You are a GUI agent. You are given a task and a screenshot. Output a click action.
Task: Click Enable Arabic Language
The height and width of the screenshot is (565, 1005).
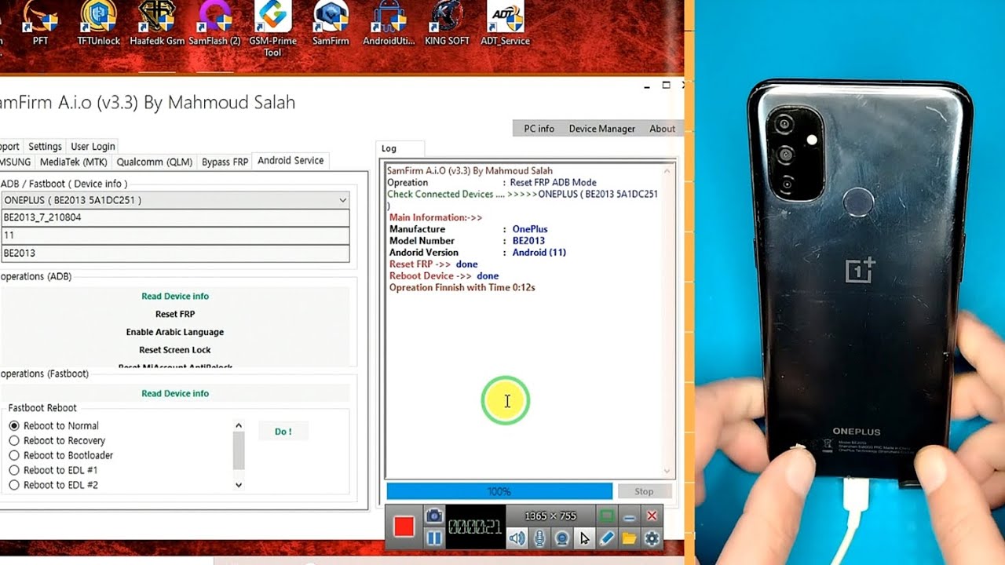click(x=175, y=332)
